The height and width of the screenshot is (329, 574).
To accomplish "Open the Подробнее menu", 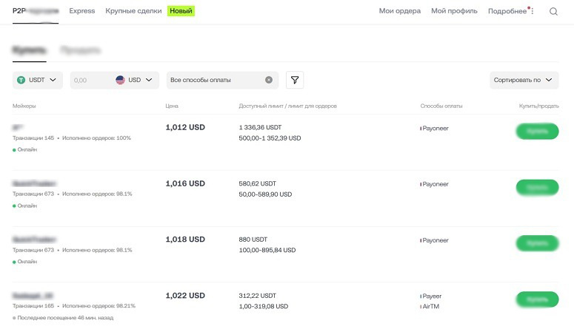I will pos(507,11).
